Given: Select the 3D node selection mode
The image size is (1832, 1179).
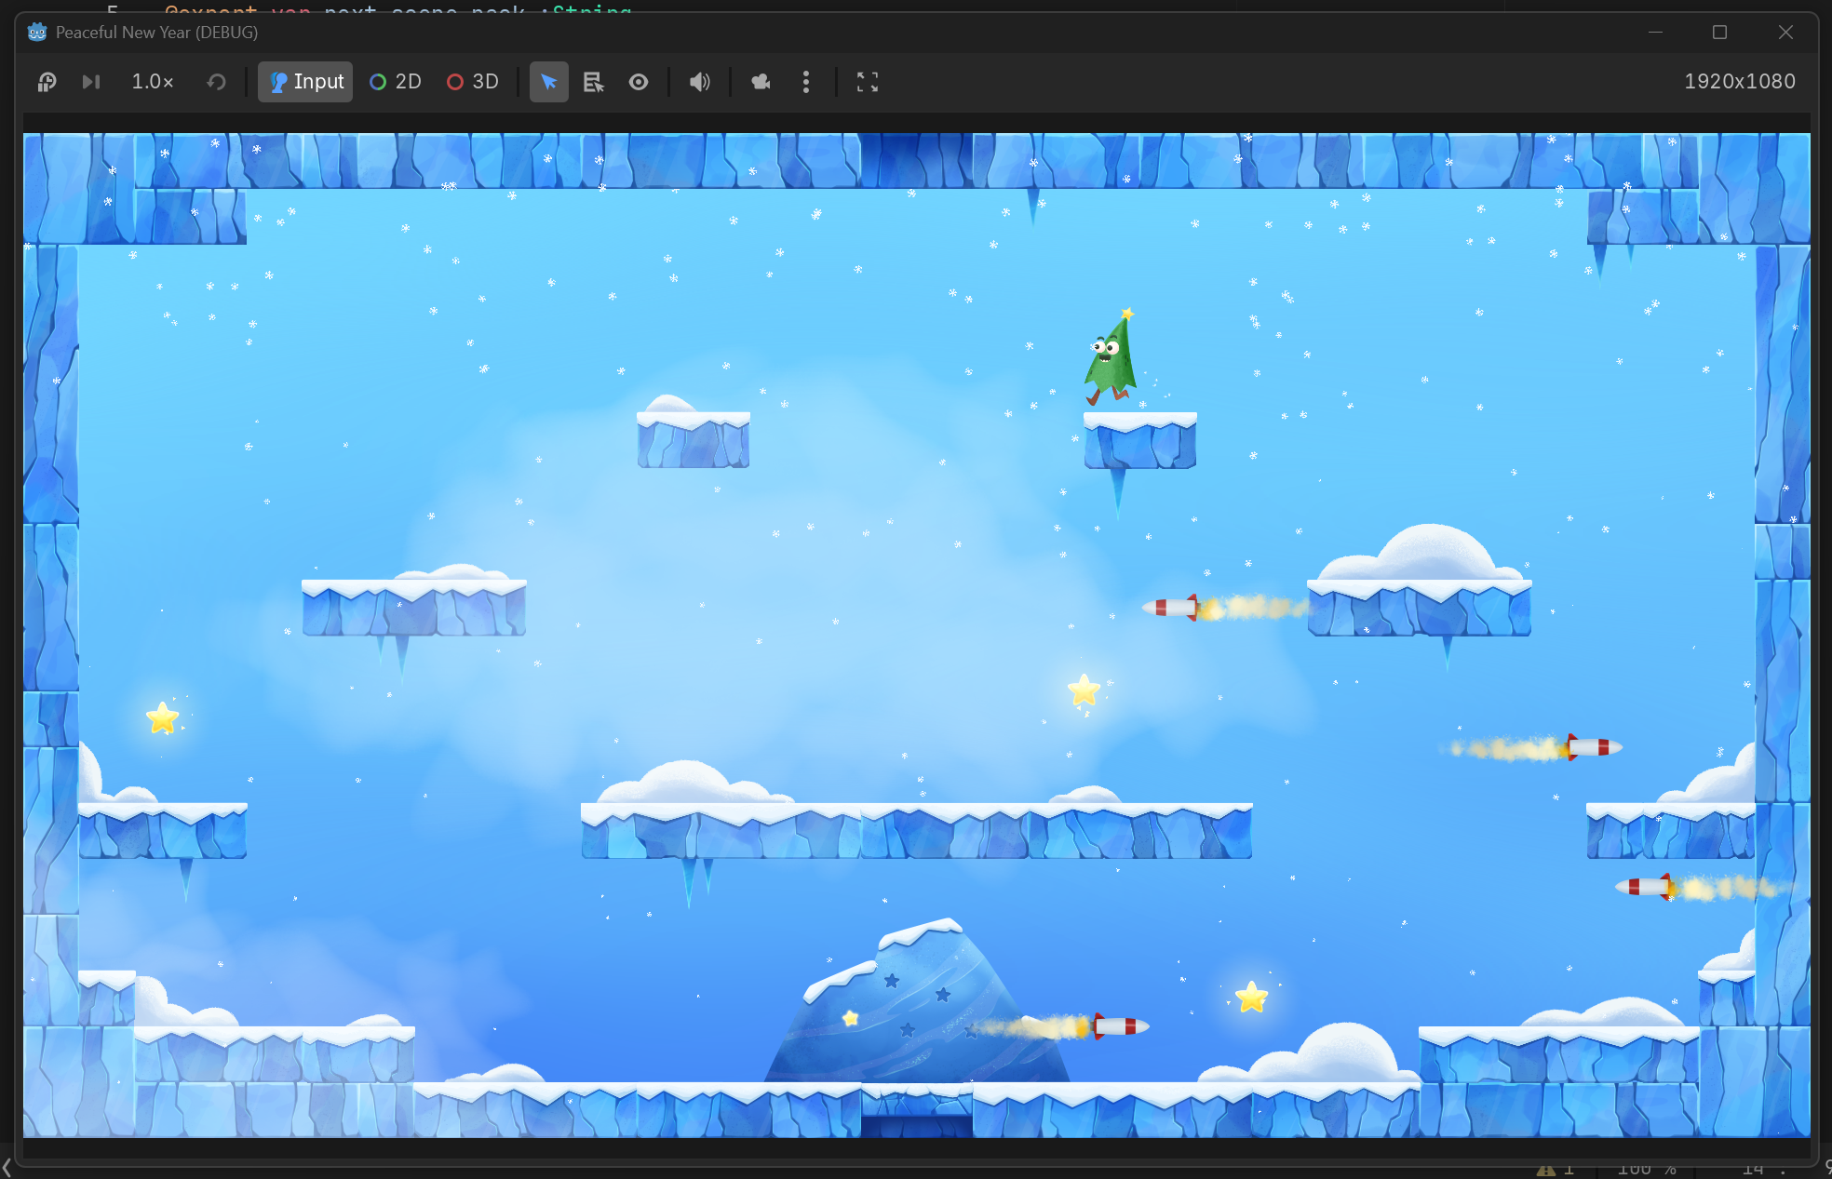Looking at the screenshot, I should click(473, 82).
